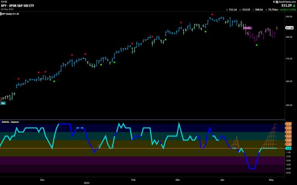Screen dimensions: 297x185
Task: Click the Mar label on the time axis
Action: click(x=178, y=180)
